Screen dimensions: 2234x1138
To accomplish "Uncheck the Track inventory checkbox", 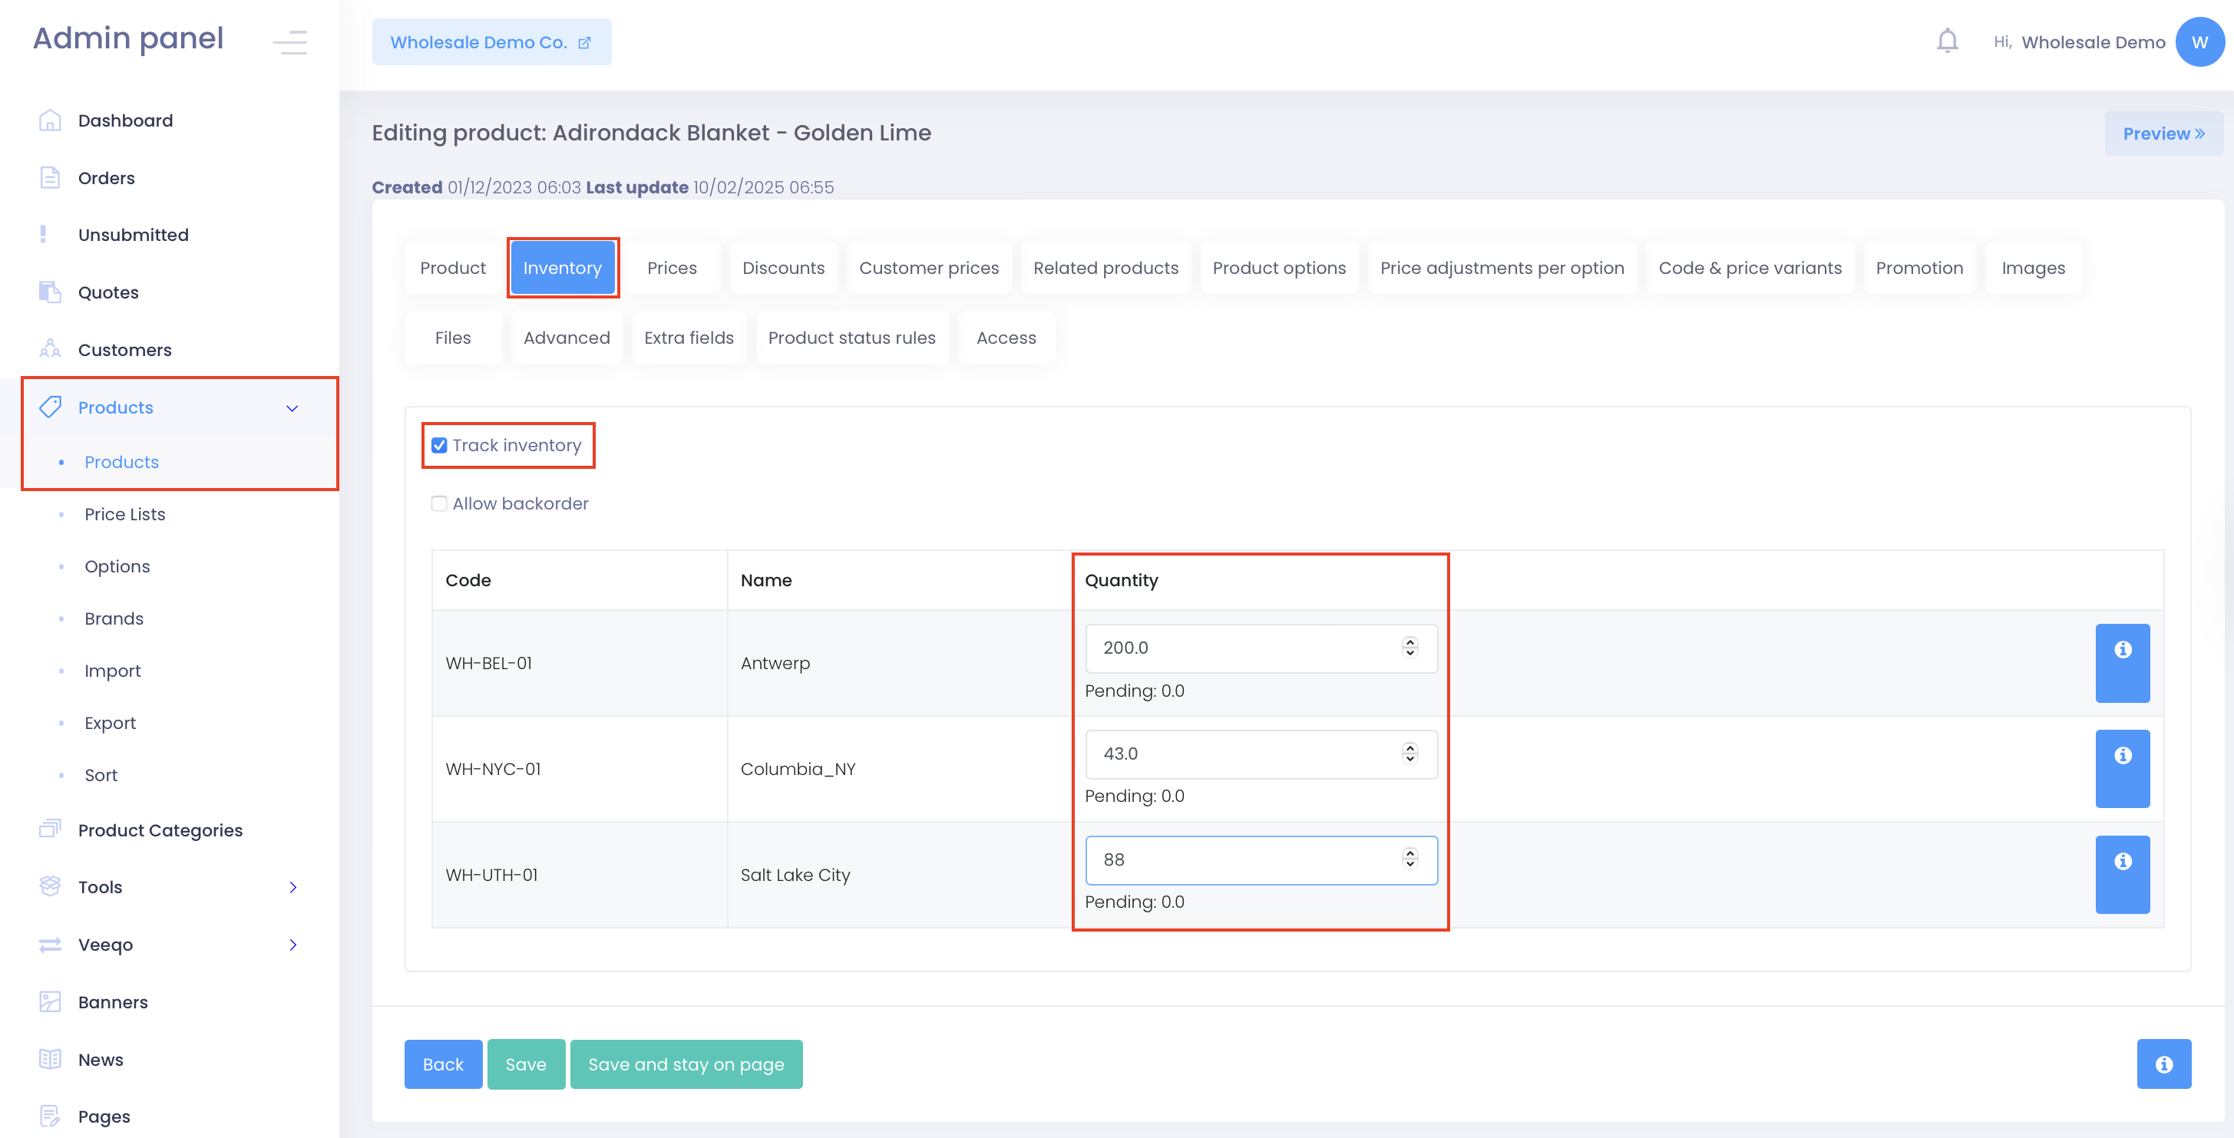I will 439,446.
